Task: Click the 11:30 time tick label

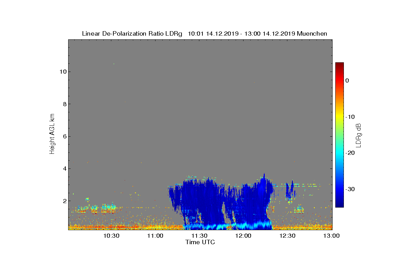Action: (x=199, y=236)
